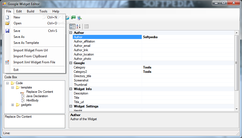Screen dimensions: 242x138
Task: Click the Code folder icon
Action: pos(13,83)
